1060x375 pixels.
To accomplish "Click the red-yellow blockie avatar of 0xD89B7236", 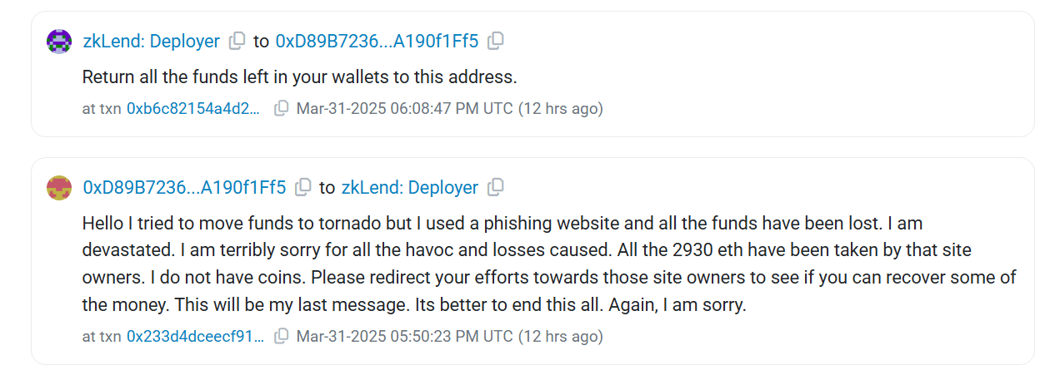I will (59, 187).
